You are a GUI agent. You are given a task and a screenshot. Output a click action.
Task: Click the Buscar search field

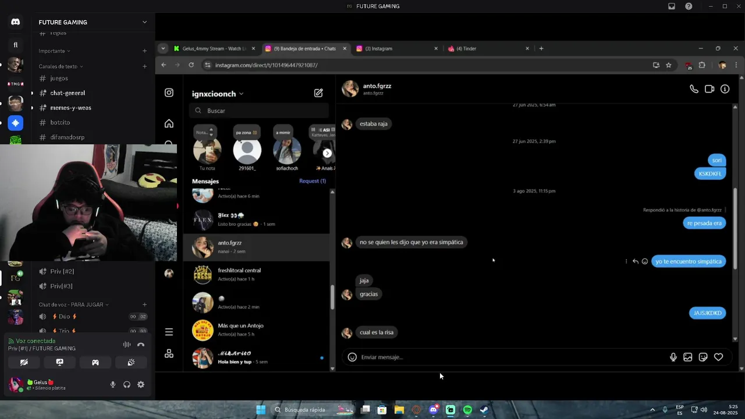point(259,111)
